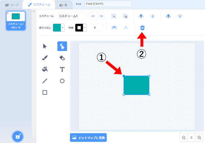Click the Redo arrow

click(x=101, y=16)
